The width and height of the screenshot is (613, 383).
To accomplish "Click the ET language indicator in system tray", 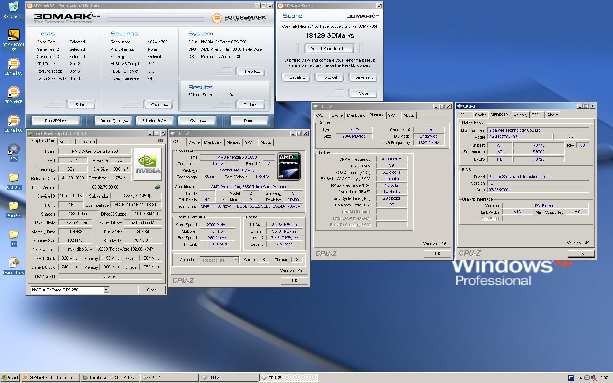I will tap(571, 378).
